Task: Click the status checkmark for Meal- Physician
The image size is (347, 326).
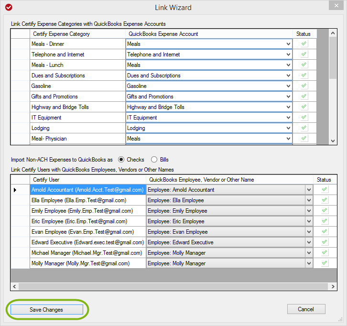Action: [304, 138]
